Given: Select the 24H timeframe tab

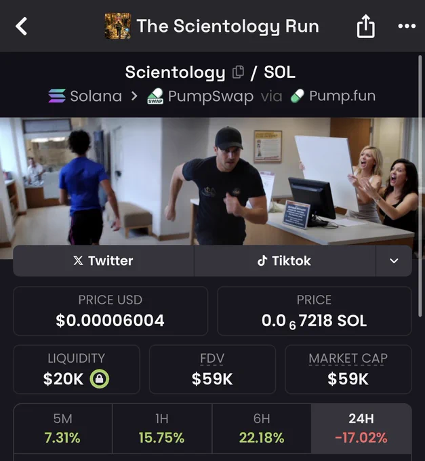Looking at the screenshot, I should coord(361,428).
